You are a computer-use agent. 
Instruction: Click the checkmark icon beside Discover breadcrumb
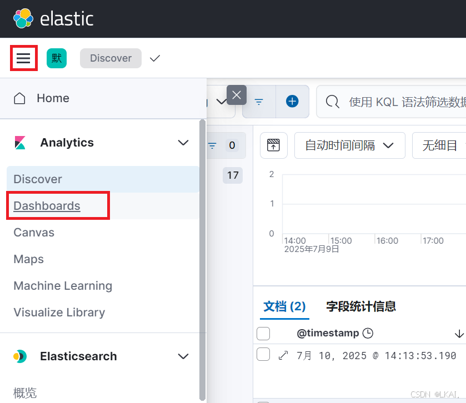point(155,58)
